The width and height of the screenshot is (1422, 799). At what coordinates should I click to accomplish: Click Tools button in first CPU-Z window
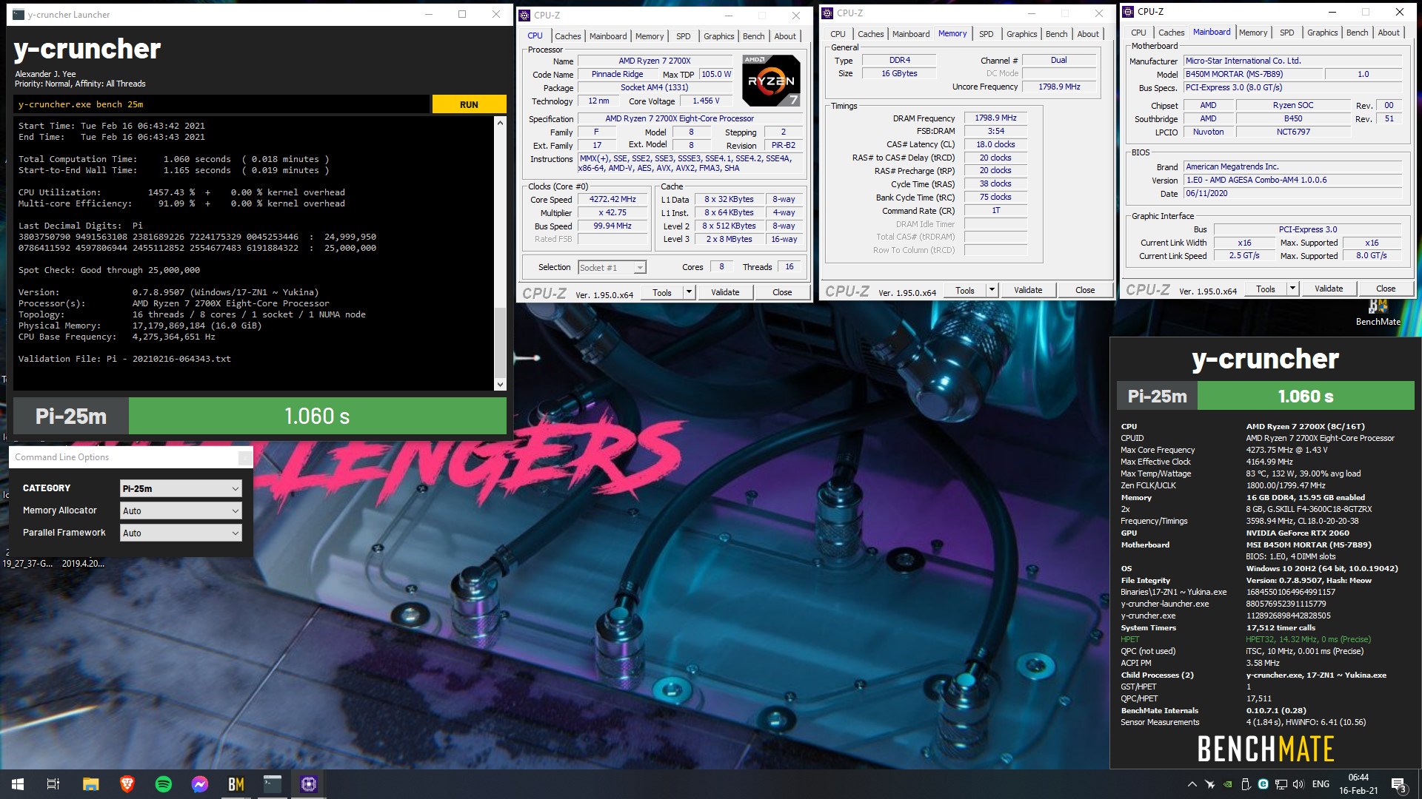662,292
